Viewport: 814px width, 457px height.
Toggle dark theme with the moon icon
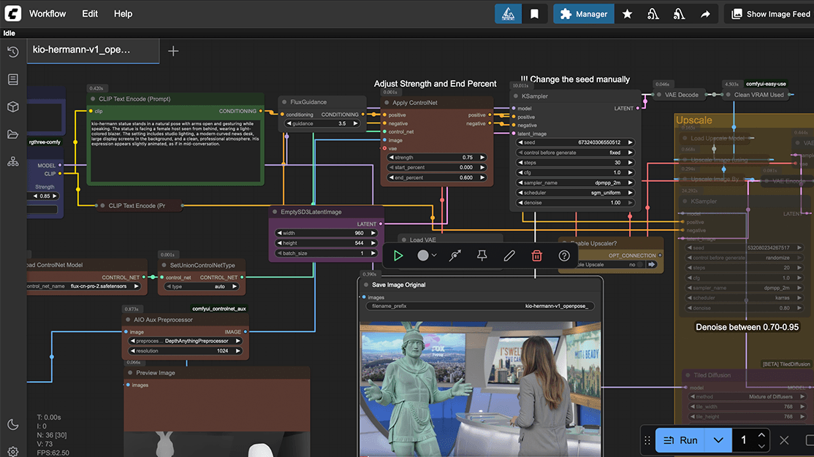pyautogui.click(x=13, y=424)
